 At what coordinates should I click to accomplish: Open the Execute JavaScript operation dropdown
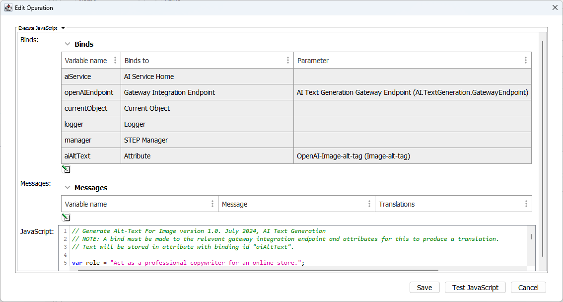(63, 28)
